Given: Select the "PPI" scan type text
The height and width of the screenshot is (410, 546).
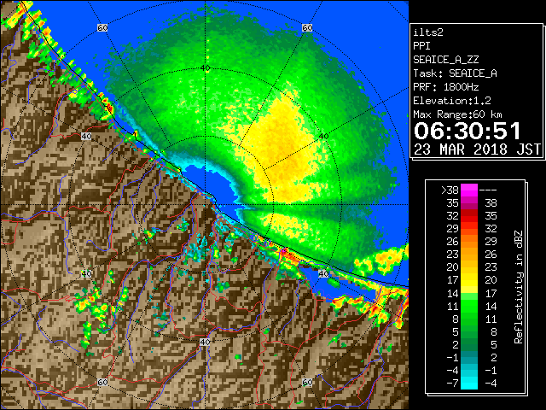Looking at the screenshot, I should [x=421, y=46].
